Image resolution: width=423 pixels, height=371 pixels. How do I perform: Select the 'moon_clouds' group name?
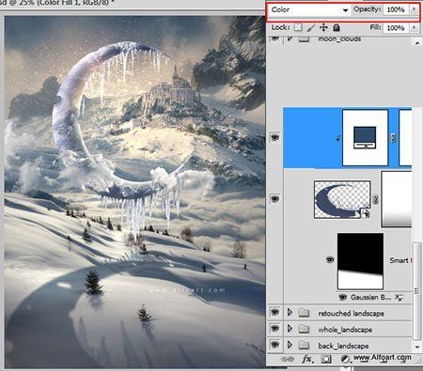339,39
